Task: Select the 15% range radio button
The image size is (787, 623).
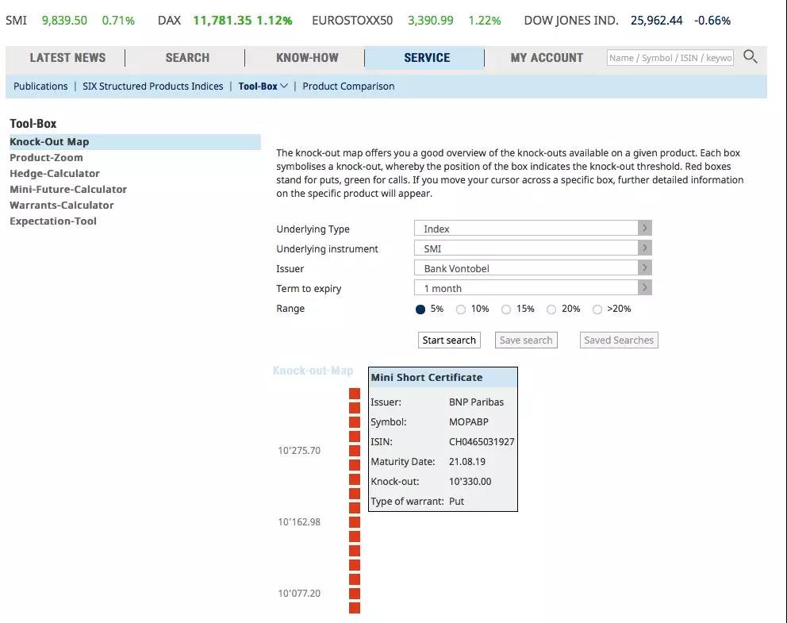Action: tap(506, 310)
